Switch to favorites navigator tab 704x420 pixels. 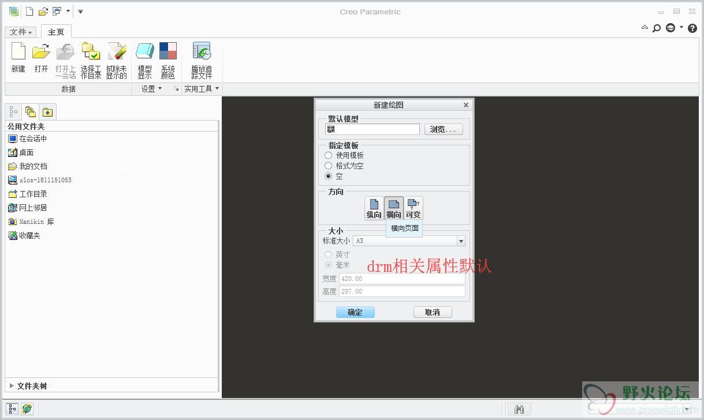(x=47, y=112)
